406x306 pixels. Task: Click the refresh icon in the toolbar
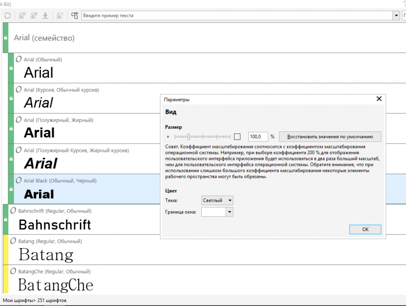8,16
